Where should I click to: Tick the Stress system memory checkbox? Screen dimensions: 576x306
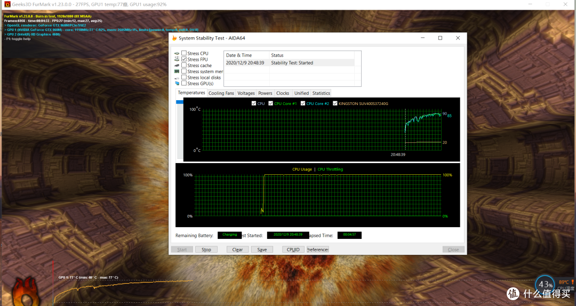pyautogui.click(x=184, y=71)
